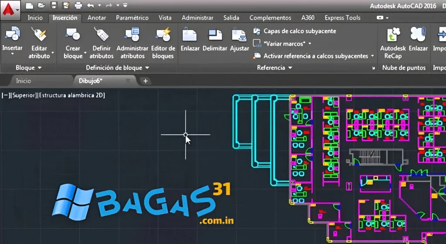Expand the Definición de bloque panel title

[118, 68]
